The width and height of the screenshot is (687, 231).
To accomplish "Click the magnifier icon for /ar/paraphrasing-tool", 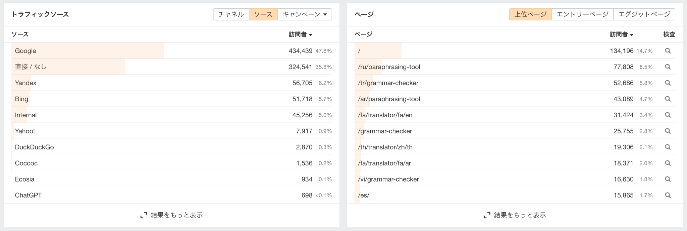I will point(668,99).
